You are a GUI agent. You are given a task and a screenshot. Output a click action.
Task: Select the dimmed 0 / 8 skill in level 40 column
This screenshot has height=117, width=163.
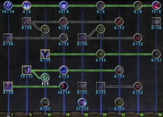point(138,6)
